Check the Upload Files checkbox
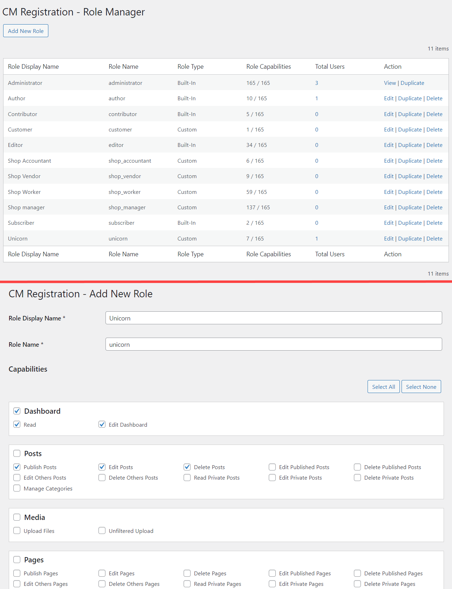Image resolution: width=452 pixels, height=589 pixels. pyautogui.click(x=17, y=531)
